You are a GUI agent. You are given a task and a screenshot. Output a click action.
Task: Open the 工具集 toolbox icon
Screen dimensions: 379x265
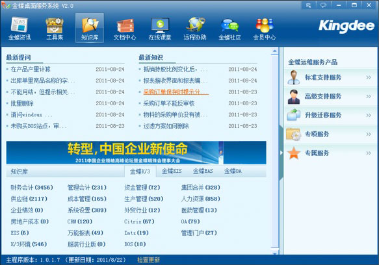pyautogui.click(x=55, y=29)
